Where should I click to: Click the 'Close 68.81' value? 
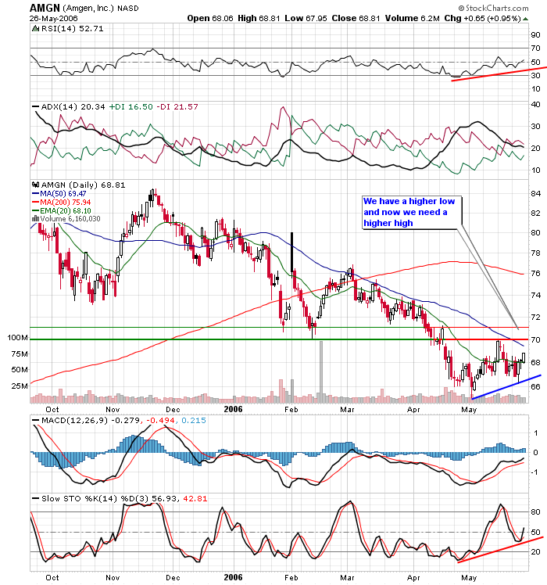click(x=356, y=18)
